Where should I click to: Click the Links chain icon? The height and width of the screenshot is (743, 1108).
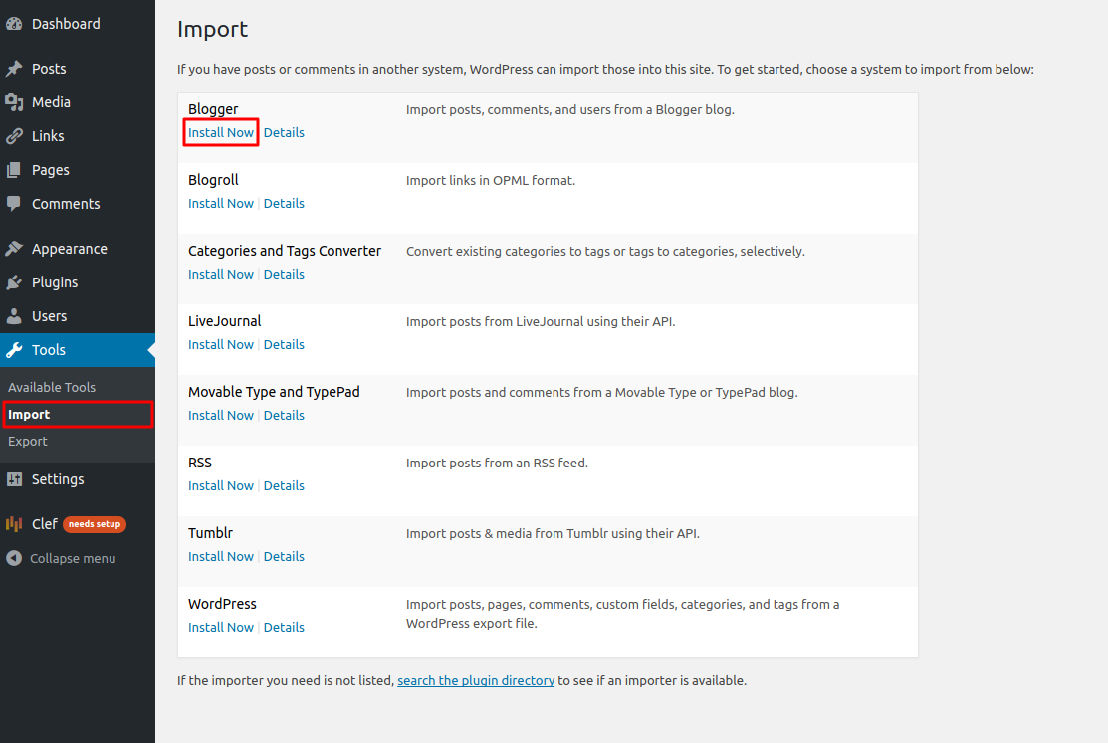click(15, 135)
